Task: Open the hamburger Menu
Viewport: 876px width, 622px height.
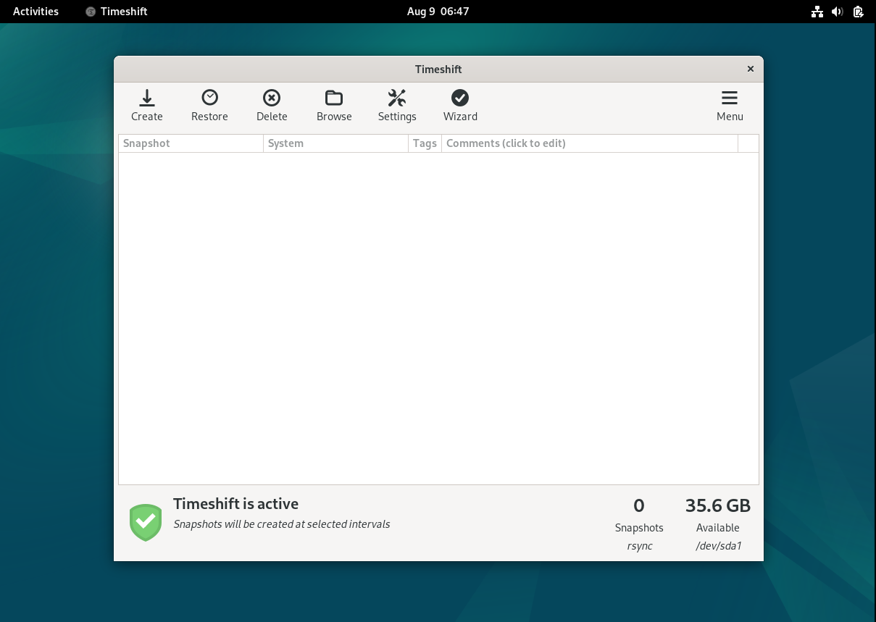Action: (x=730, y=106)
